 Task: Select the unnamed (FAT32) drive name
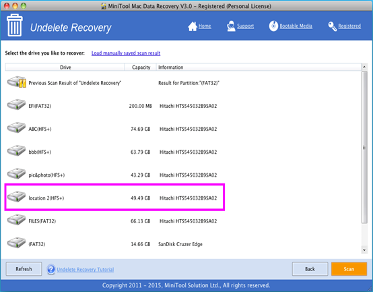(37, 244)
